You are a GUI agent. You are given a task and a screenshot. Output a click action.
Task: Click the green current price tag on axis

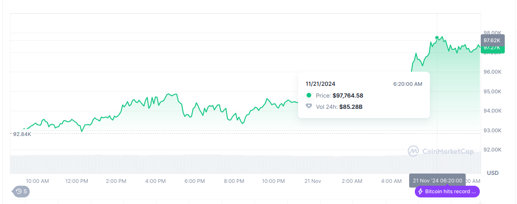click(492, 48)
